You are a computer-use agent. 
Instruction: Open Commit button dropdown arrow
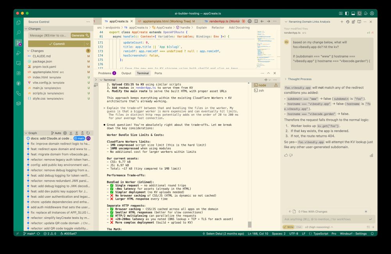[87, 44]
